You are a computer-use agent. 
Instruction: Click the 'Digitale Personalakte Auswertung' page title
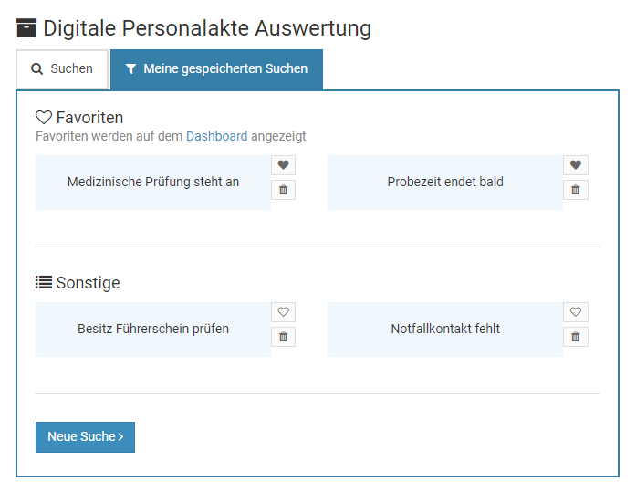(x=207, y=28)
